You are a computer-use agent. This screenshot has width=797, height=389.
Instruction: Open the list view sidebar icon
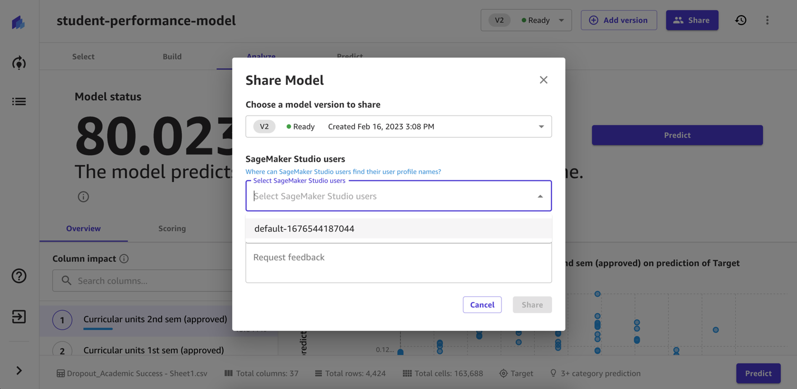coord(18,101)
